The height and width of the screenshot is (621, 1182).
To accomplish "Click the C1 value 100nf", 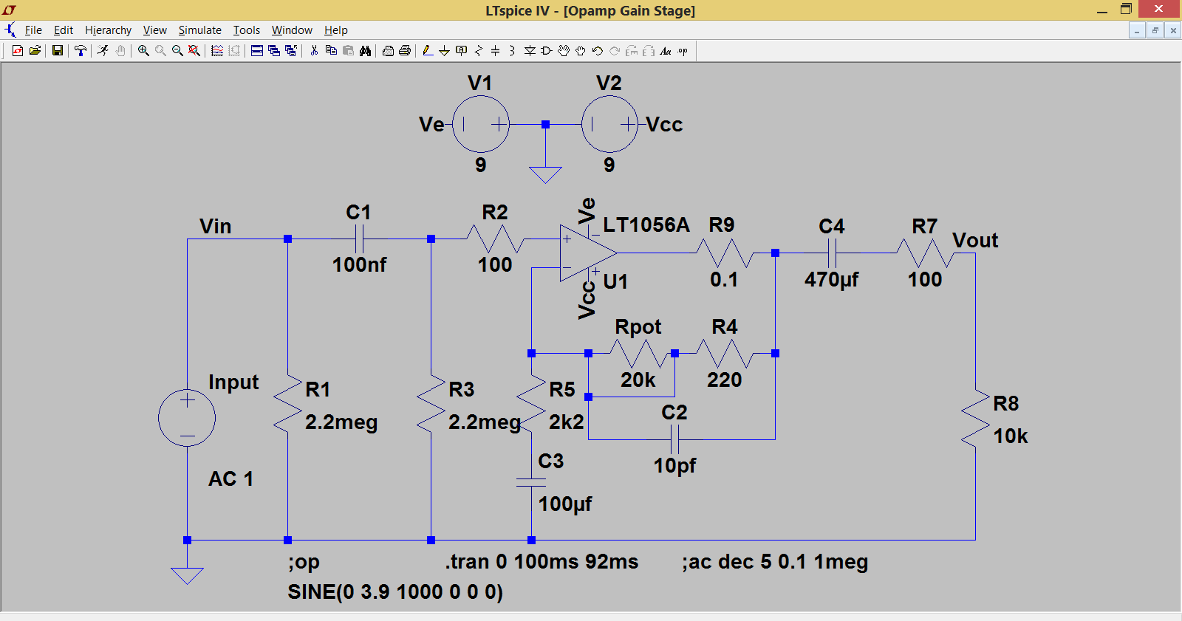I will coord(359,265).
